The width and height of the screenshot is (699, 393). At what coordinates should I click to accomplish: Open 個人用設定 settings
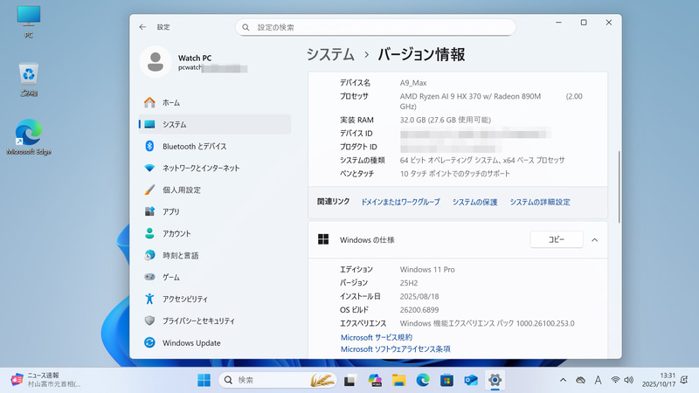coord(215,190)
